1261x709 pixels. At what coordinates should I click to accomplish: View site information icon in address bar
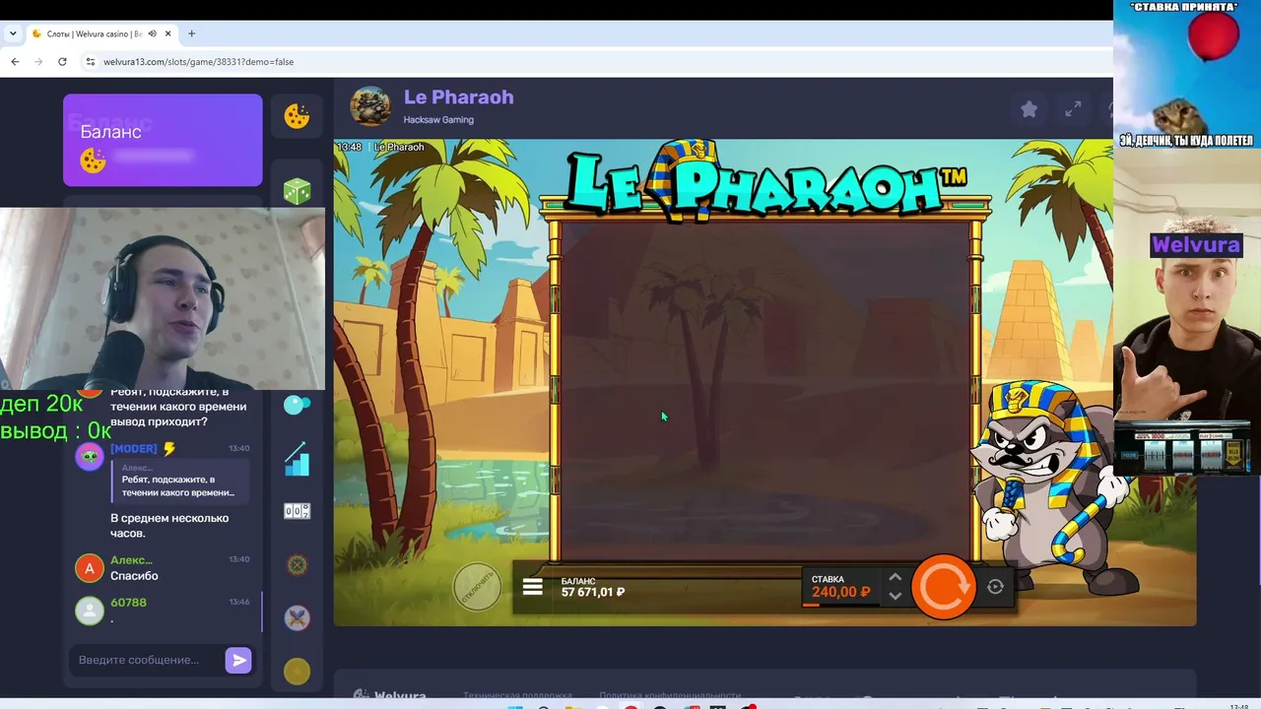(x=90, y=61)
